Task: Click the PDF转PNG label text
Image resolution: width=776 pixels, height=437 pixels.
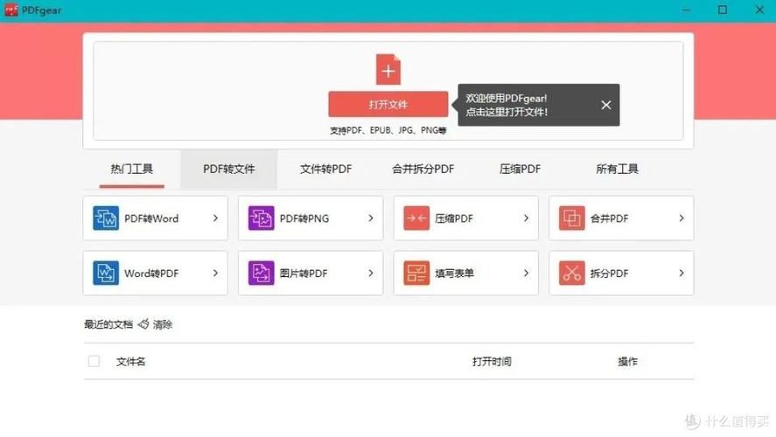Action: (x=304, y=218)
